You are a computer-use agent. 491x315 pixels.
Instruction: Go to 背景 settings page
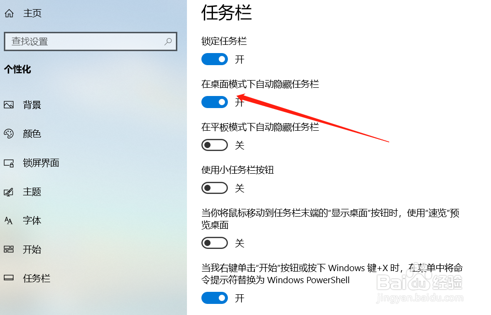point(32,105)
